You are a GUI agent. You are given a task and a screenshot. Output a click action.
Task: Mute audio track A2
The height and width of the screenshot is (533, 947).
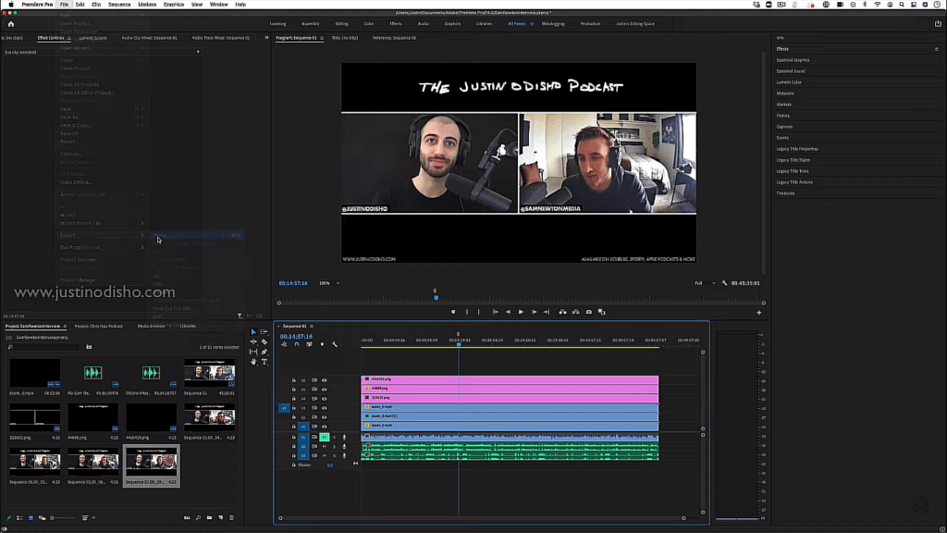pyautogui.click(x=325, y=447)
